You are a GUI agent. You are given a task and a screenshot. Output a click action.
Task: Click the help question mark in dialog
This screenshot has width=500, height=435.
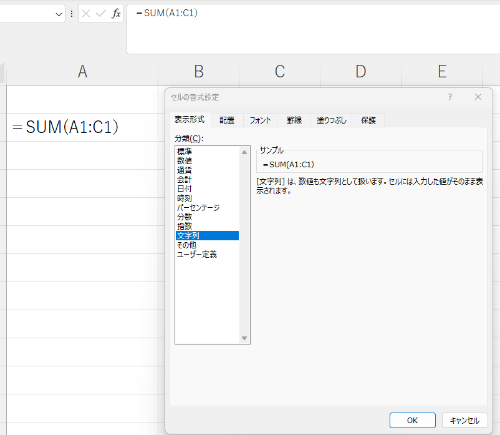pyautogui.click(x=450, y=97)
